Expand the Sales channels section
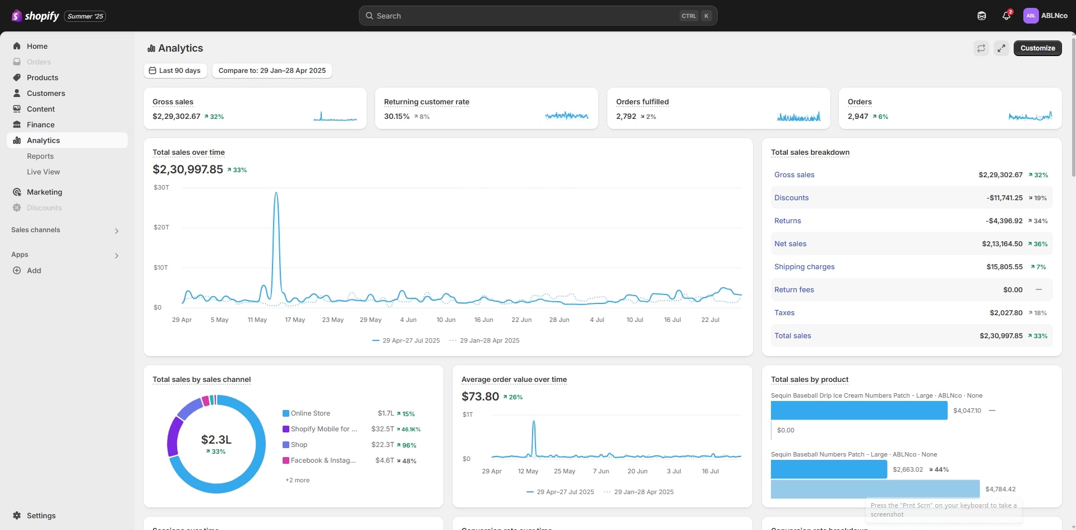This screenshot has width=1076, height=530. tap(117, 231)
